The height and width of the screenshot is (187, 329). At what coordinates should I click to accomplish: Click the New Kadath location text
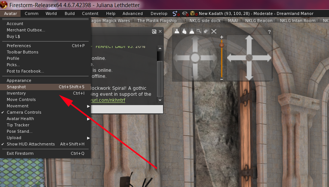pos(256,13)
